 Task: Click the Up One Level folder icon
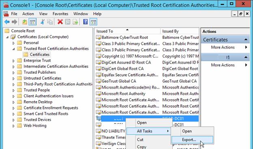point(25,22)
